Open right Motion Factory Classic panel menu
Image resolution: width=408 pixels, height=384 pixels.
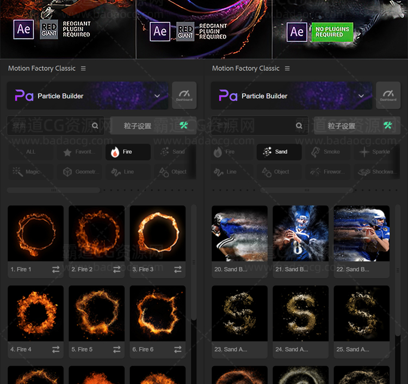(287, 69)
